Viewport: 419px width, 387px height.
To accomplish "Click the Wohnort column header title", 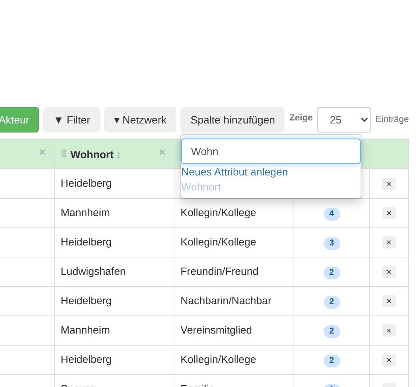I will click(92, 154).
